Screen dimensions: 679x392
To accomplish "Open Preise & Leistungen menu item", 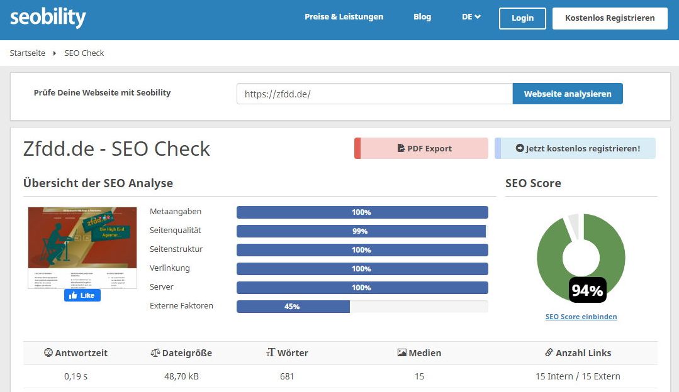I will (x=344, y=17).
